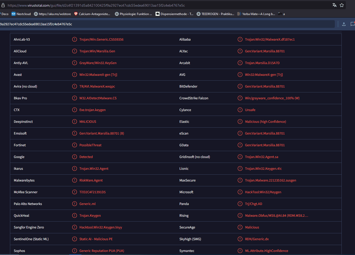
Task: Click the alert icon in the Avast row
Action: [x=75, y=75]
